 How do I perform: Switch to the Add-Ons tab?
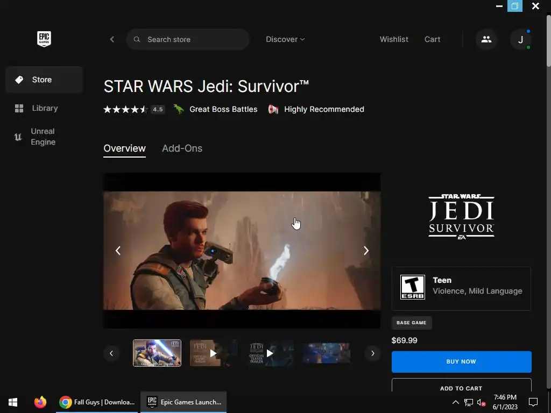182,148
